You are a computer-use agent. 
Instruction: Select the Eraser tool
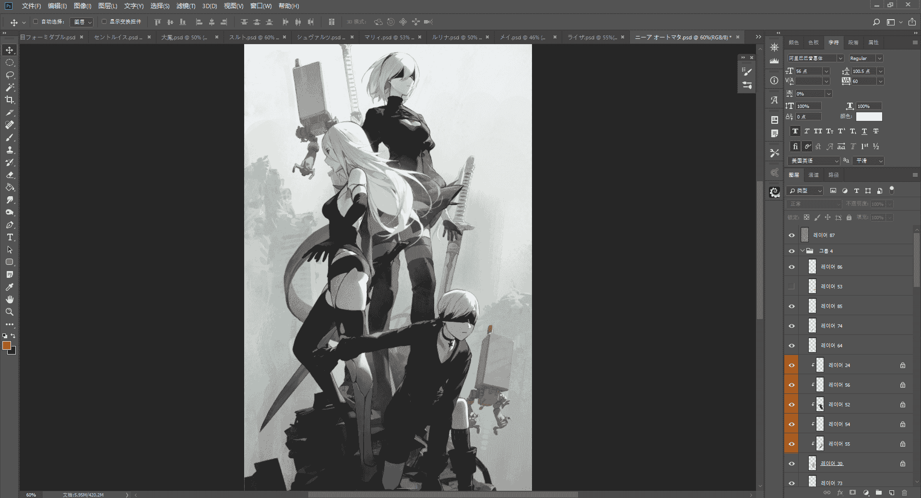click(10, 175)
